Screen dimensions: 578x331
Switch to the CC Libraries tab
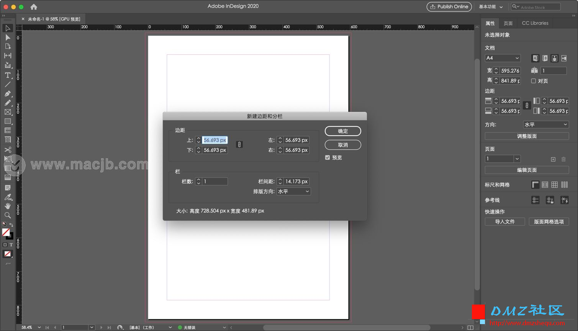coord(535,23)
